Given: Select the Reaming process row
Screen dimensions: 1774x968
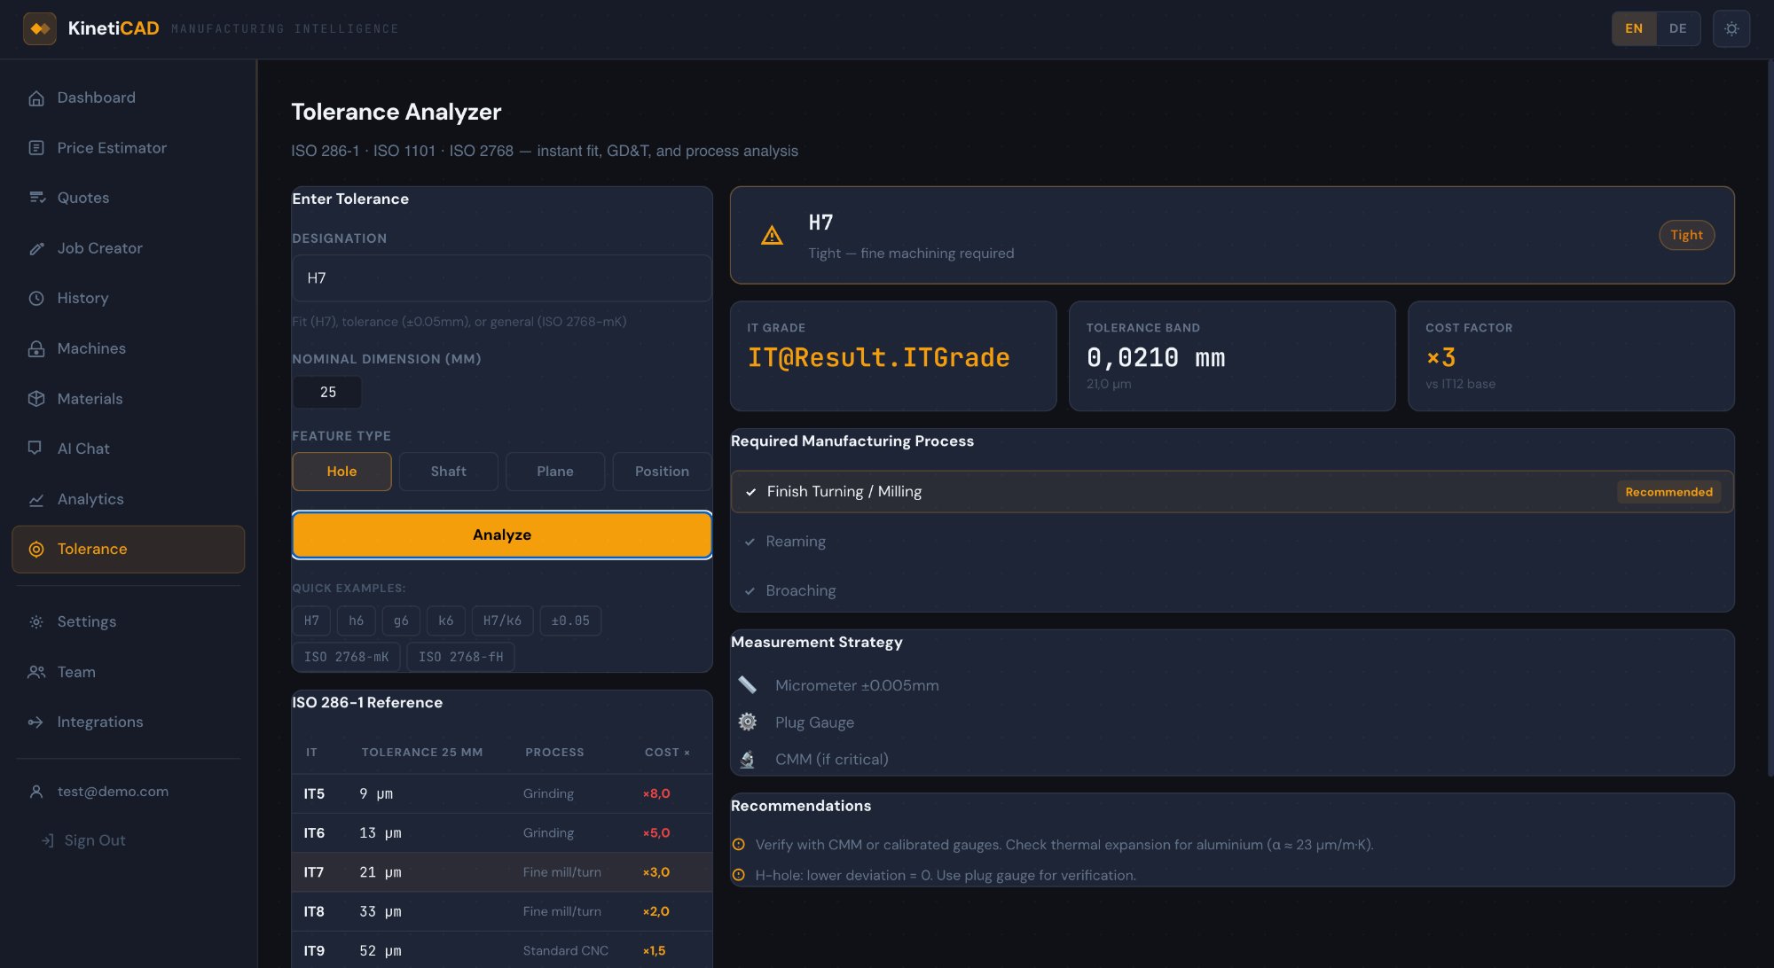Looking at the screenshot, I should [796, 542].
